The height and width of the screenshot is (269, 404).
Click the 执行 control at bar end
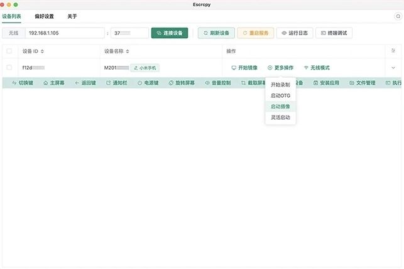point(393,83)
